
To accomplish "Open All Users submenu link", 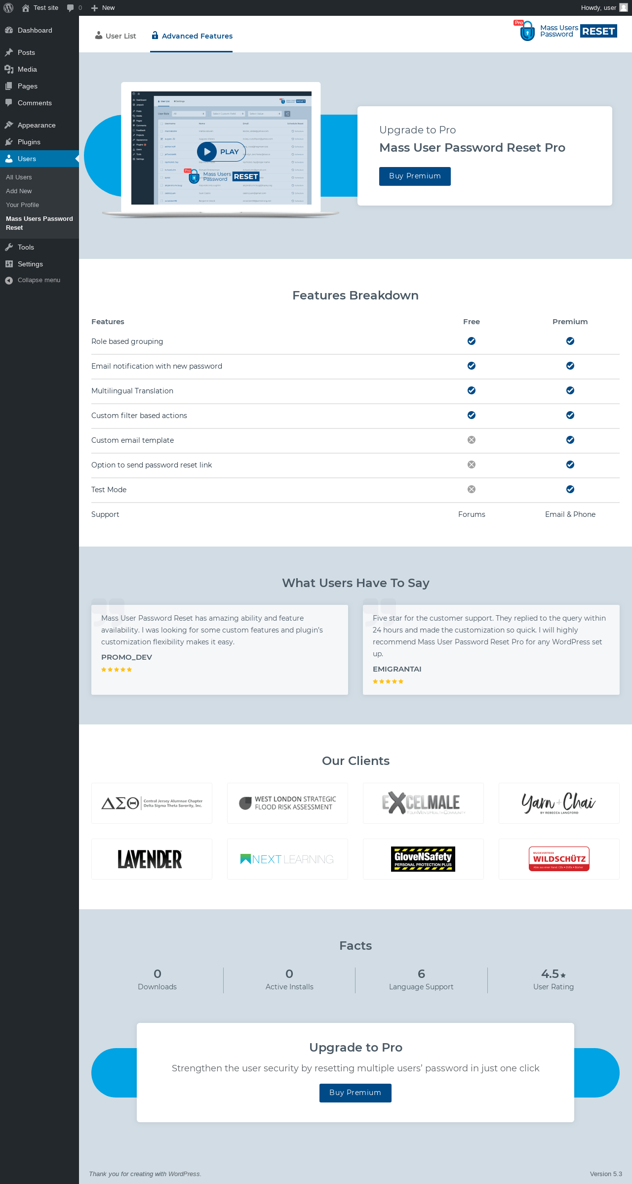I will coord(19,177).
